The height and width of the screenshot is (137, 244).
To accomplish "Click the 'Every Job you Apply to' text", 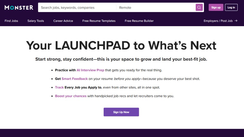I will point(83,87).
